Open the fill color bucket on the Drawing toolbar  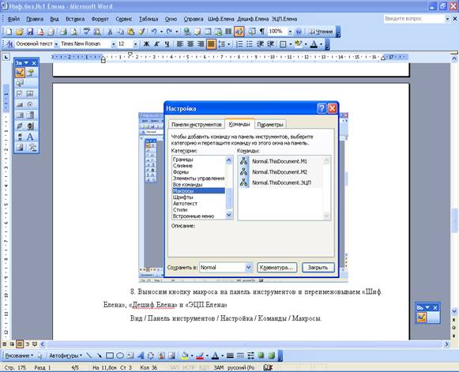184,355
